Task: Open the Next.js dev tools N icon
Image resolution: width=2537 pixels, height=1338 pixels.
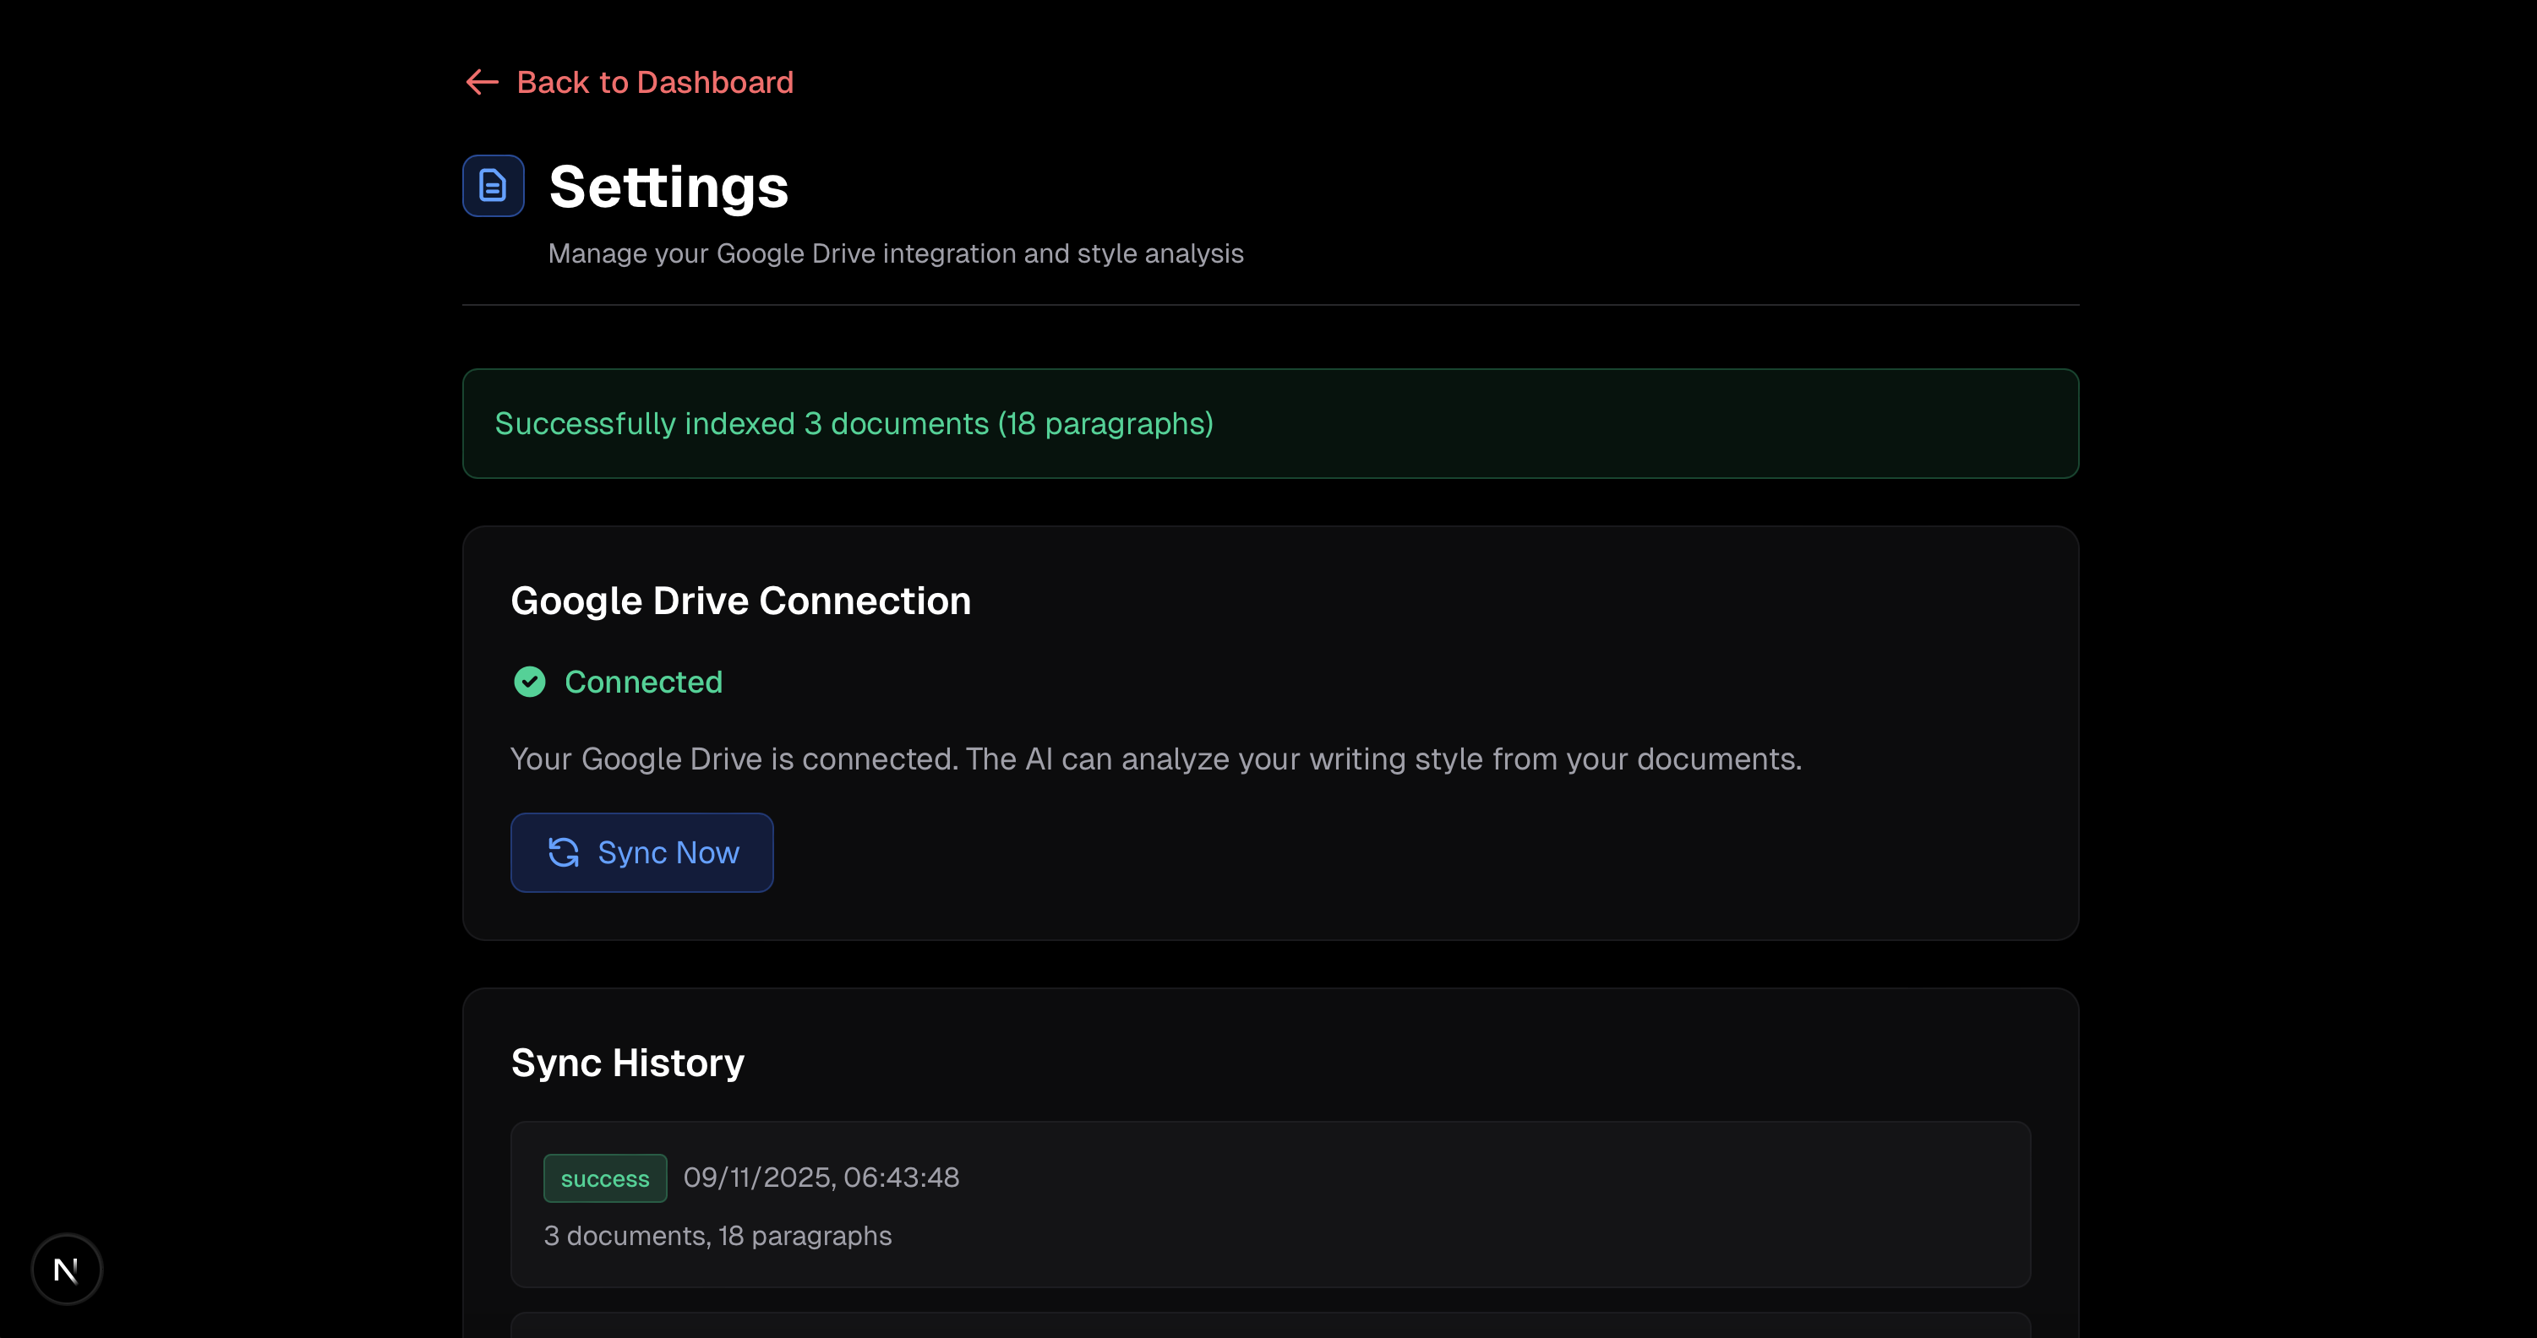Action: [66, 1269]
